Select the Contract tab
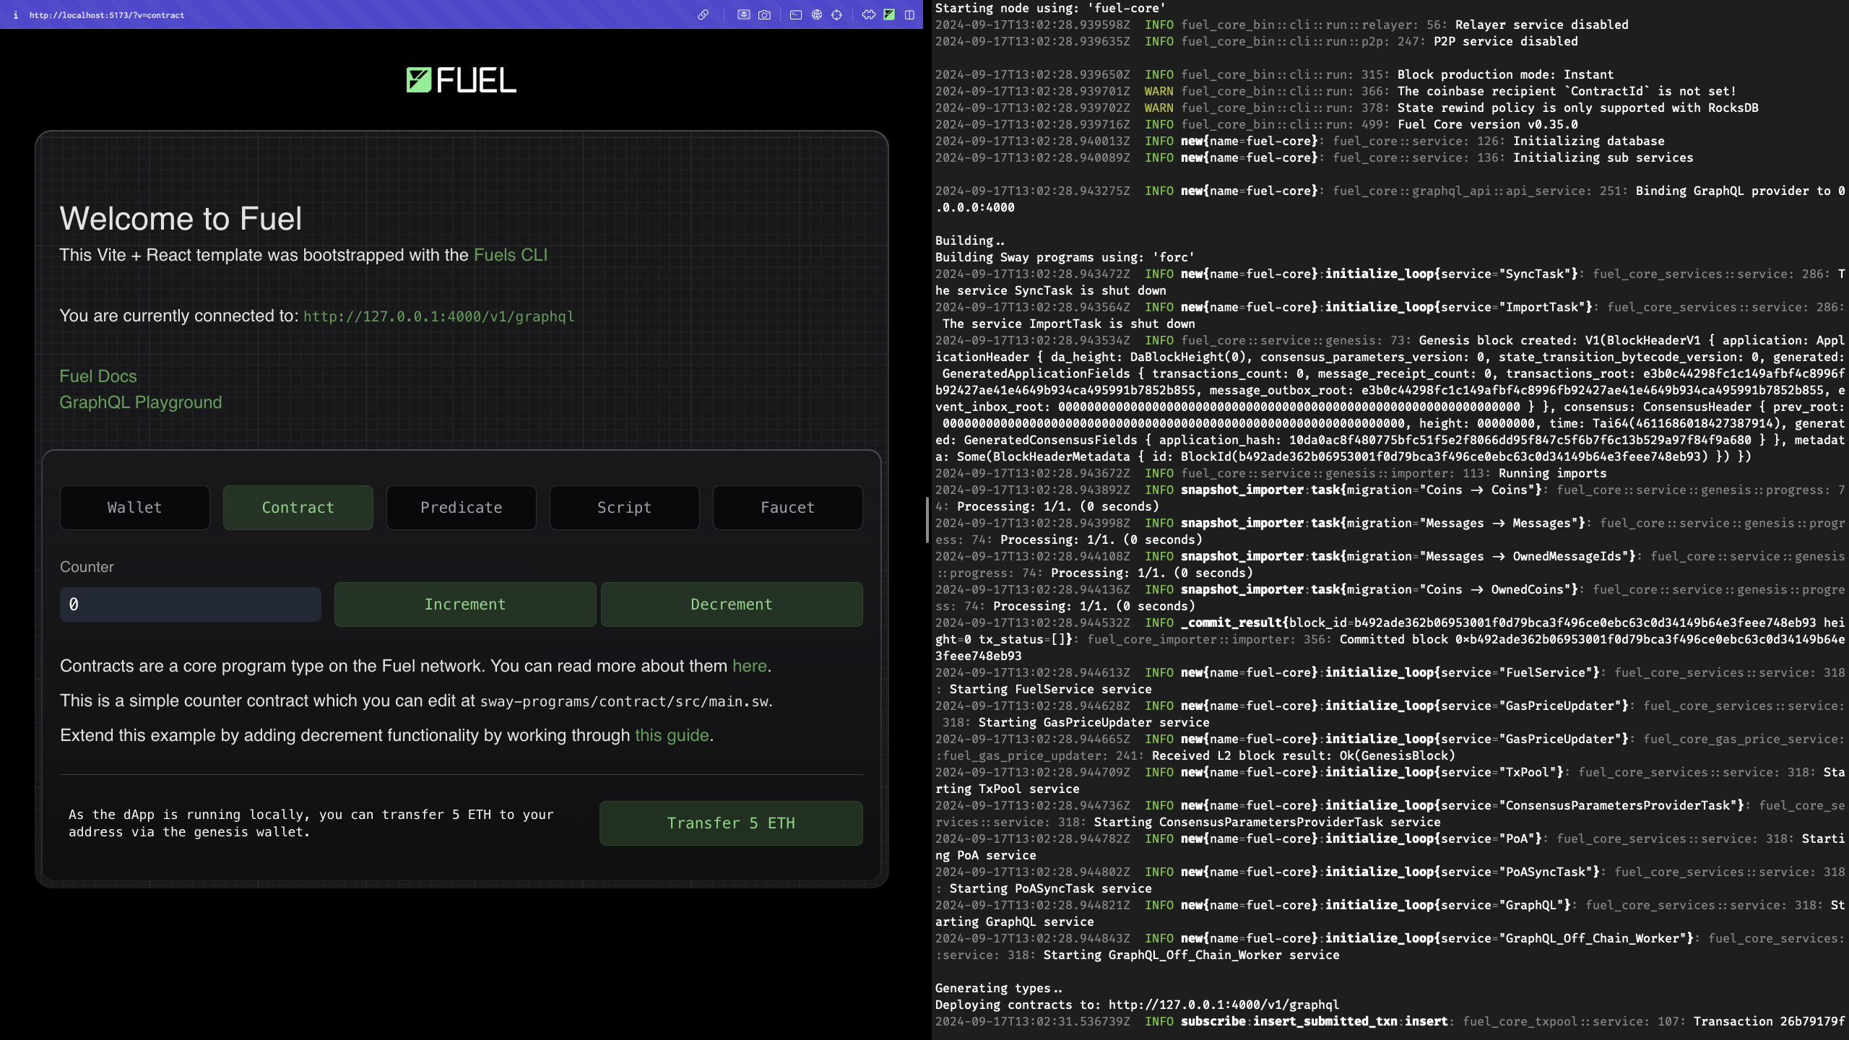The width and height of the screenshot is (1849, 1040). pyautogui.click(x=298, y=508)
